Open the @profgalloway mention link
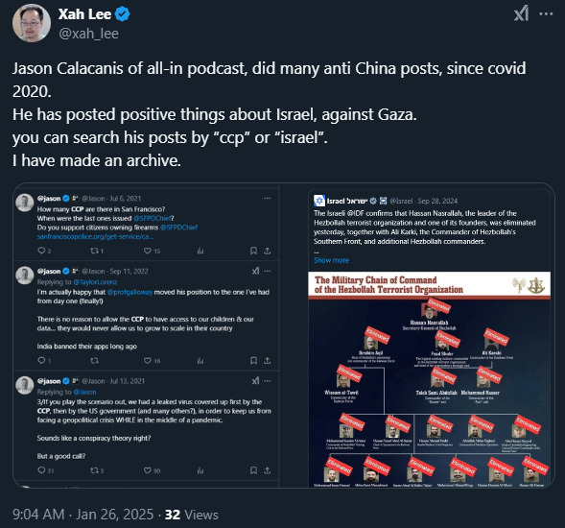 click(x=129, y=292)
